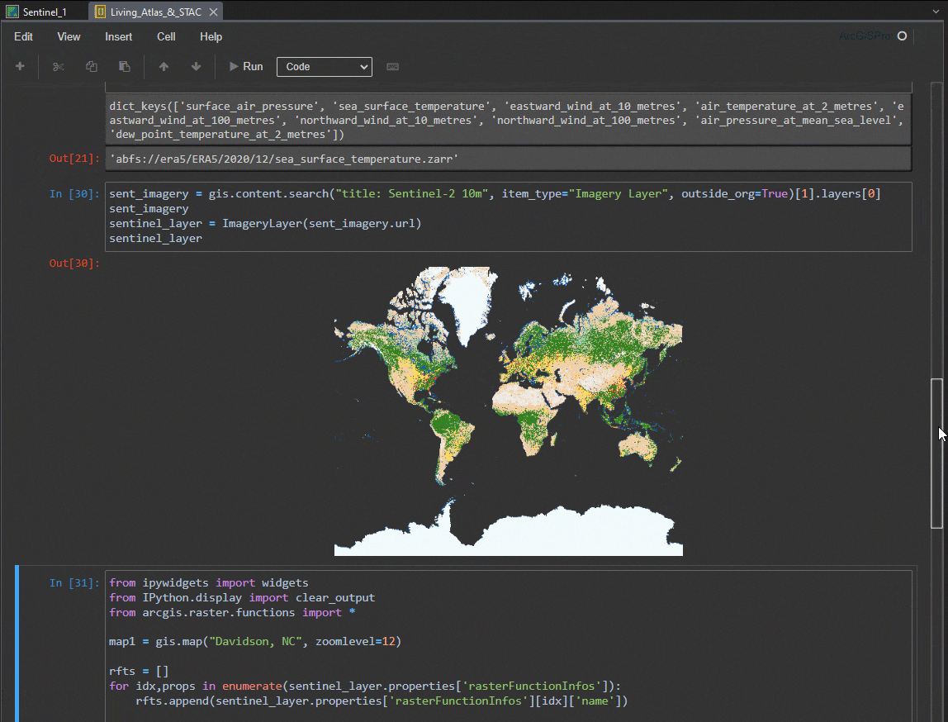Click the ArcGISPro kernel status circle

click(901, 36)
